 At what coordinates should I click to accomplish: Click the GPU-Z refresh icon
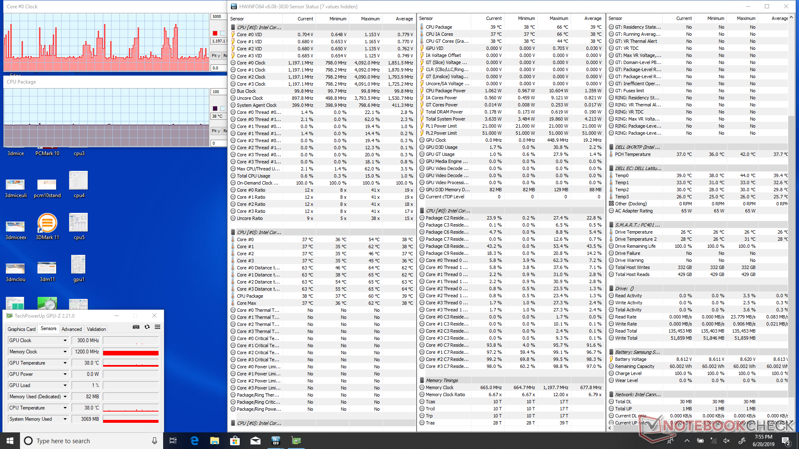(x=147, y=327)
